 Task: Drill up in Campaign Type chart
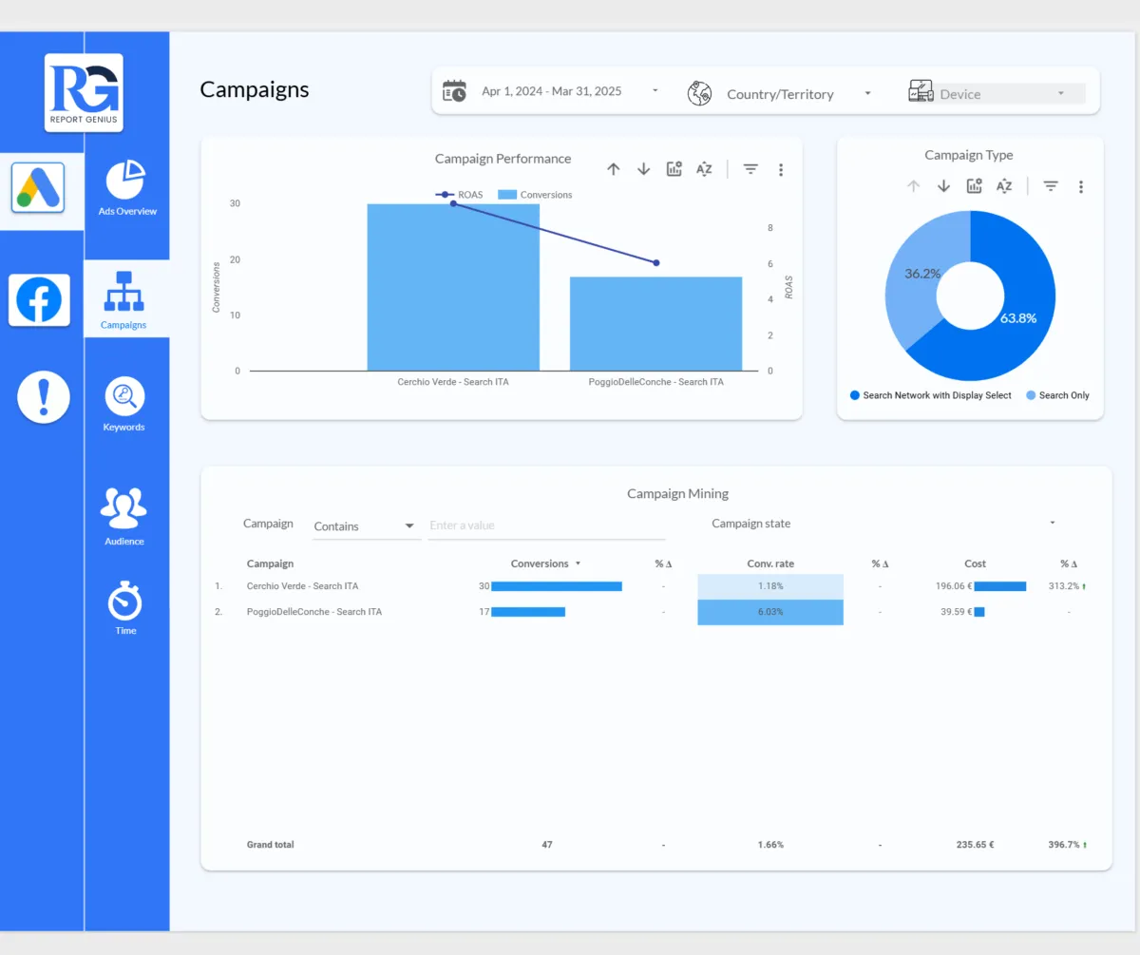[913, 186]
